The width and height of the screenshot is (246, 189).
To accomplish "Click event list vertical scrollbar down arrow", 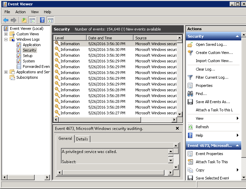I will pyautogui.click(x=180, y=114).
